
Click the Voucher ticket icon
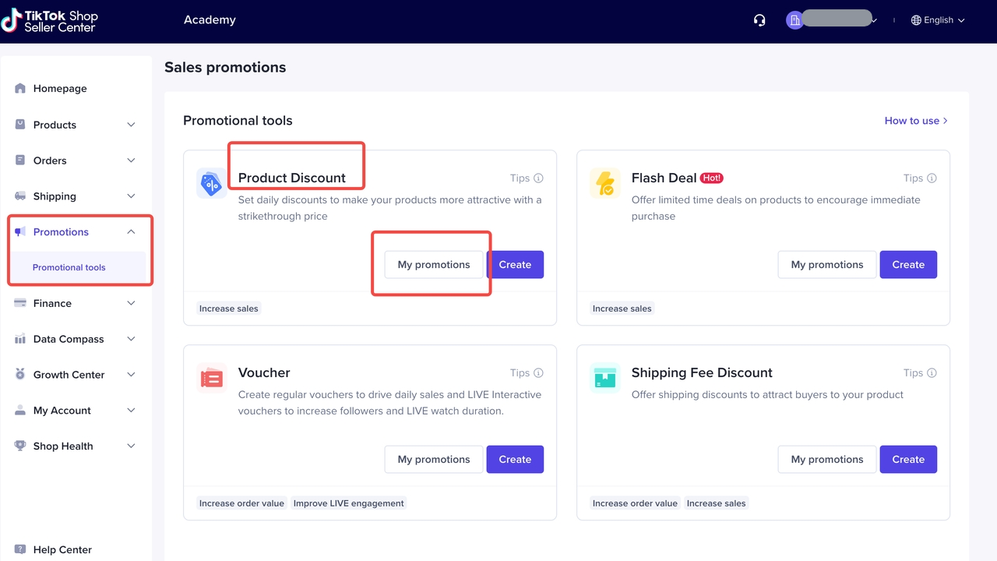pos(211,379)
